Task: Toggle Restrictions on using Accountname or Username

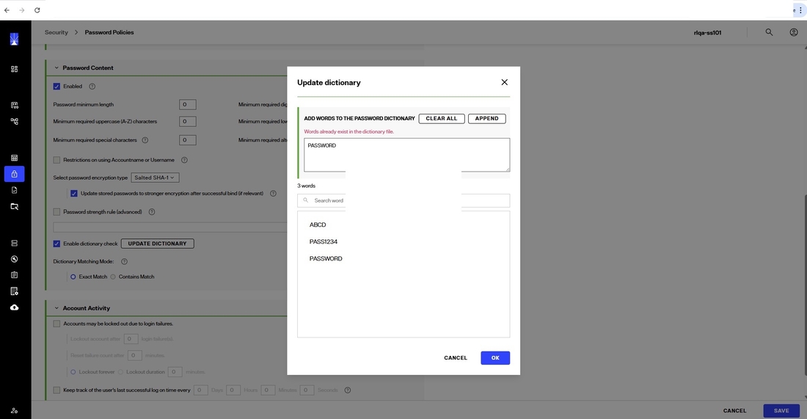Action: pos(56,160)
